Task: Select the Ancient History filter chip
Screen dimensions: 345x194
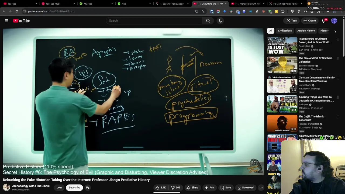Action: pos(306,31)
